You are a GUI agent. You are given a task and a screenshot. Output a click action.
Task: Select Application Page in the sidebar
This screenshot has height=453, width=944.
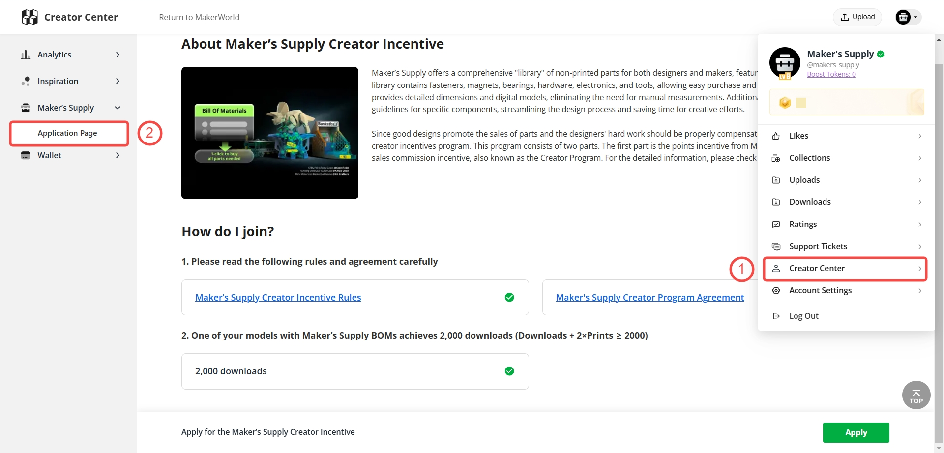click(69, 133)
